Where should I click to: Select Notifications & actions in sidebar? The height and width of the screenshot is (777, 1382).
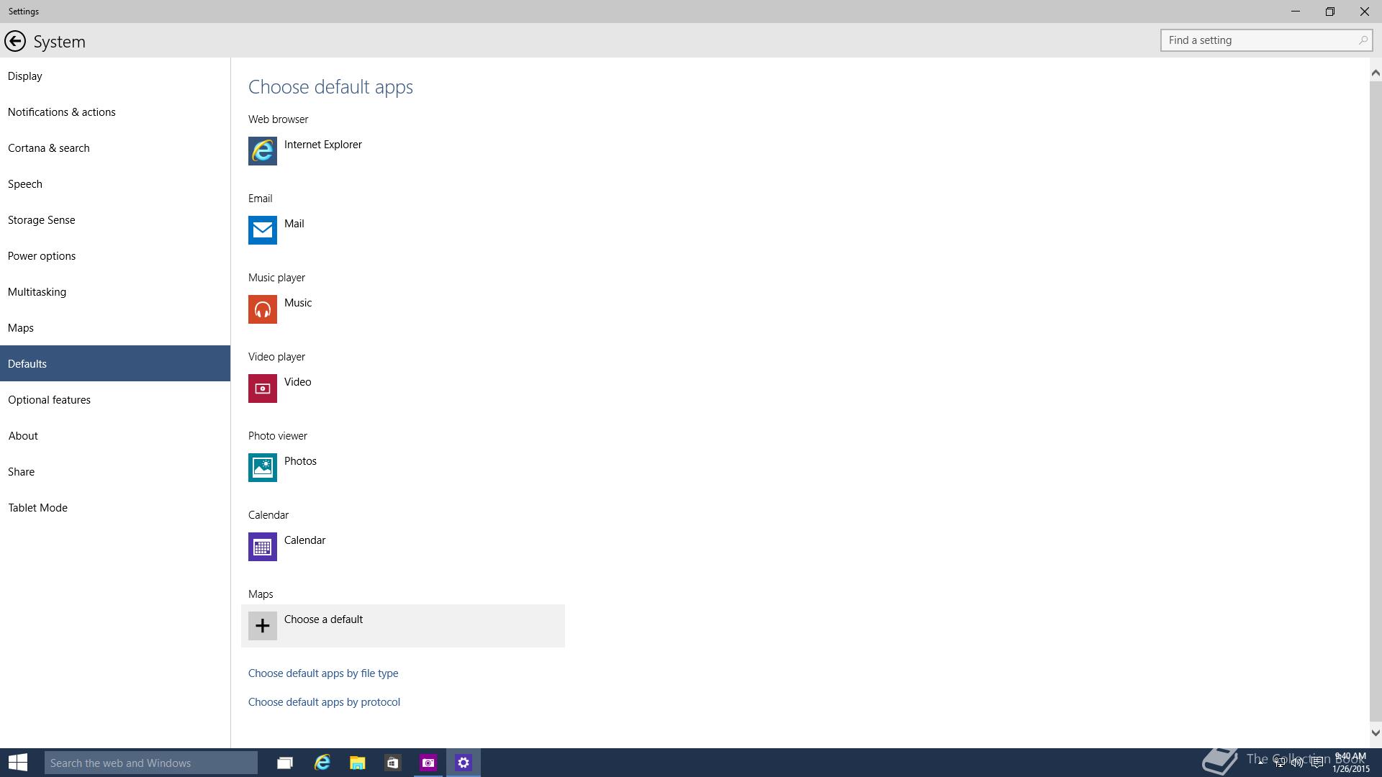click(x=115, y=112)
